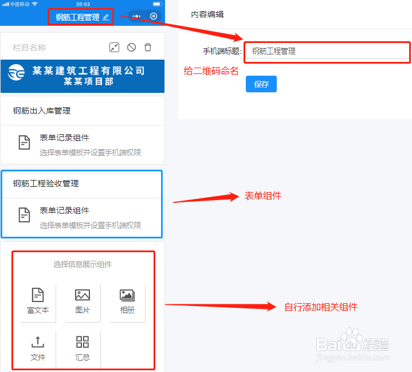Click the 内容编辑 panel heading
Image resolution: width=412 pixels, height=372 pixels.
tap(207, 14)
